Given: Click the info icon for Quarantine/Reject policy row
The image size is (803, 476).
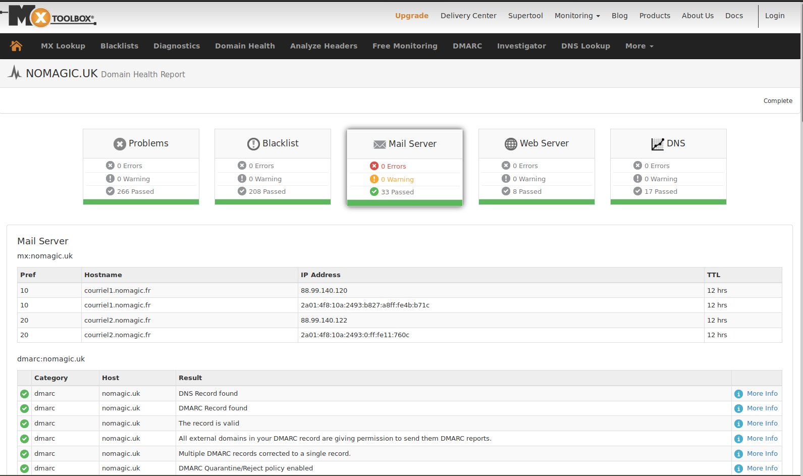Looking at the screenshot, I should (x=738, y=468).
